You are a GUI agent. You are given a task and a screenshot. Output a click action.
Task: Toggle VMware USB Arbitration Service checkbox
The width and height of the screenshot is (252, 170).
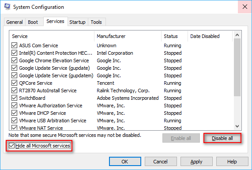click(x=14, y=121)
